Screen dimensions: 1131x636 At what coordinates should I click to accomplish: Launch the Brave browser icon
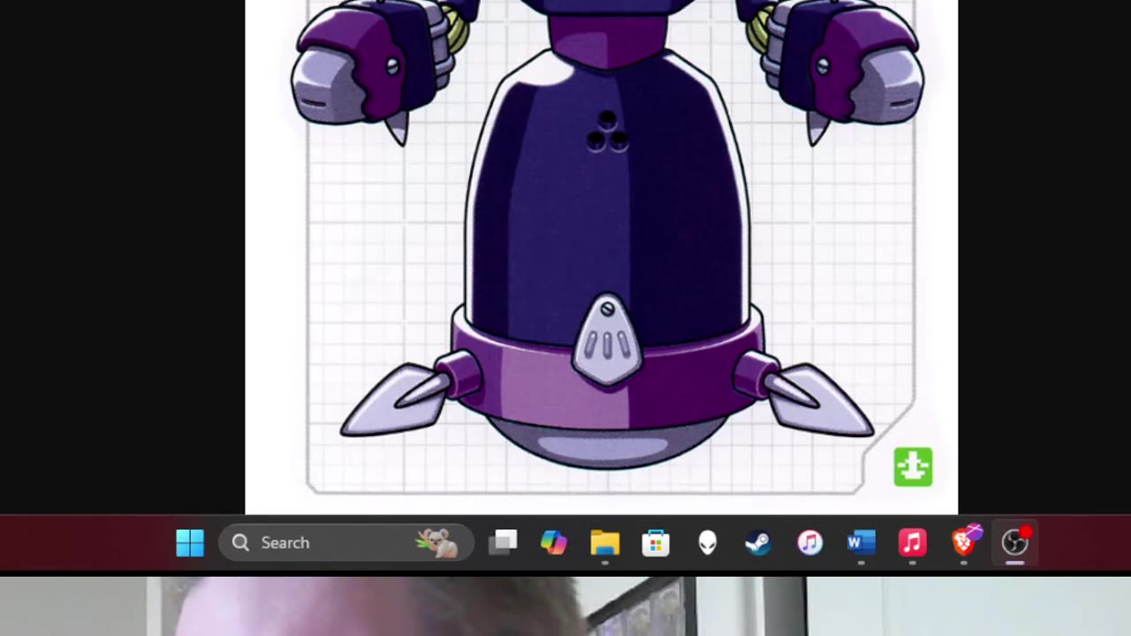tap(966, 541)
